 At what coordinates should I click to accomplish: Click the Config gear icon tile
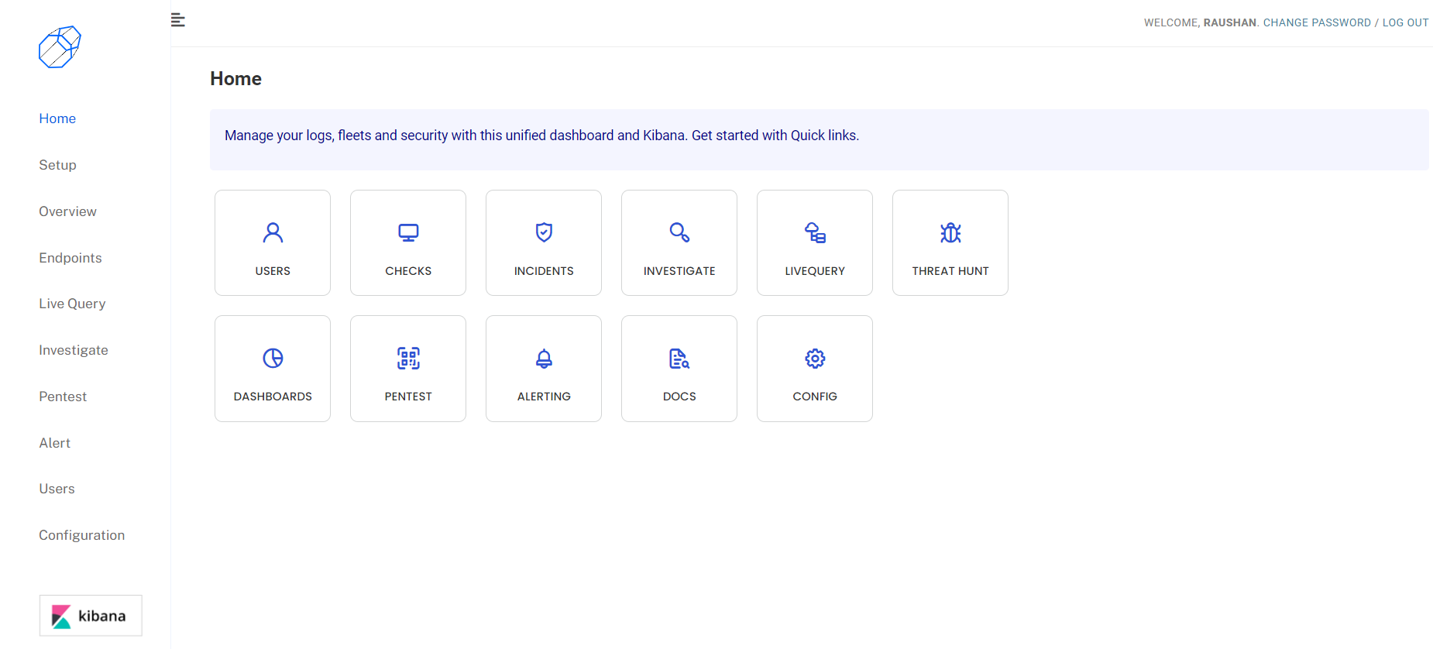click(x=815, y=359)
